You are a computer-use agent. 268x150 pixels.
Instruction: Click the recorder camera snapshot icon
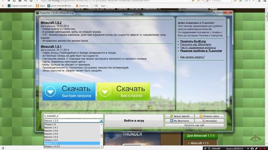(252, 148)
